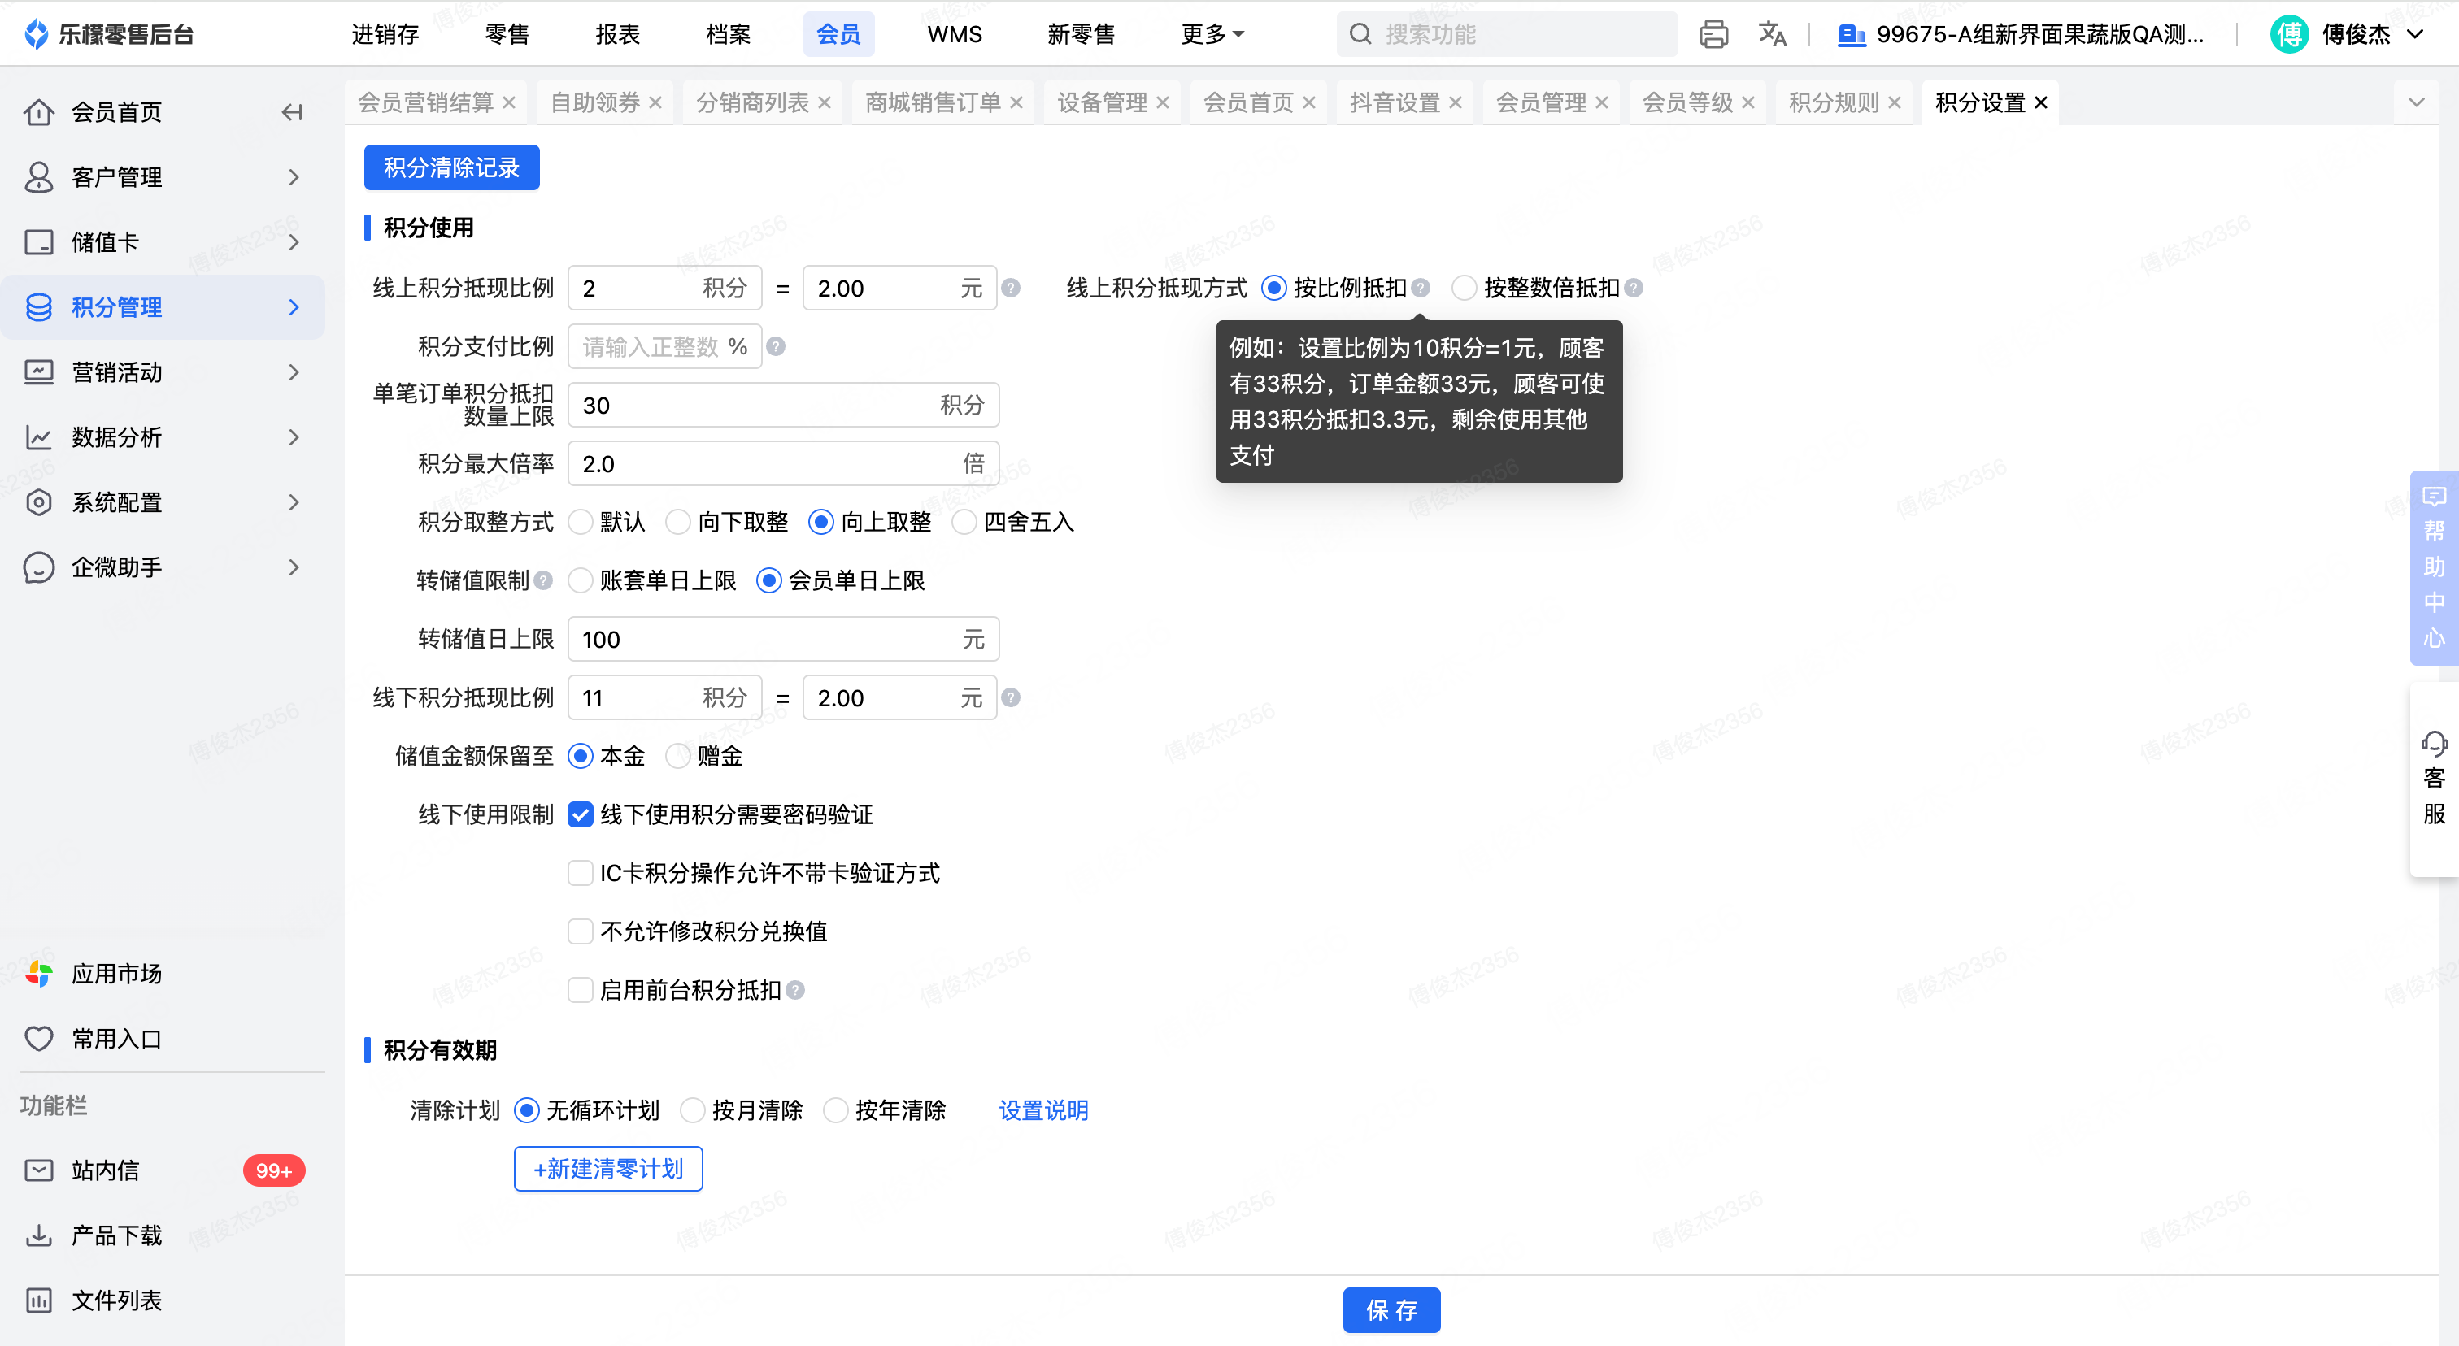
Task: Select the 按整数倍抵扣 radio option
Action: tap(1464, 288)
